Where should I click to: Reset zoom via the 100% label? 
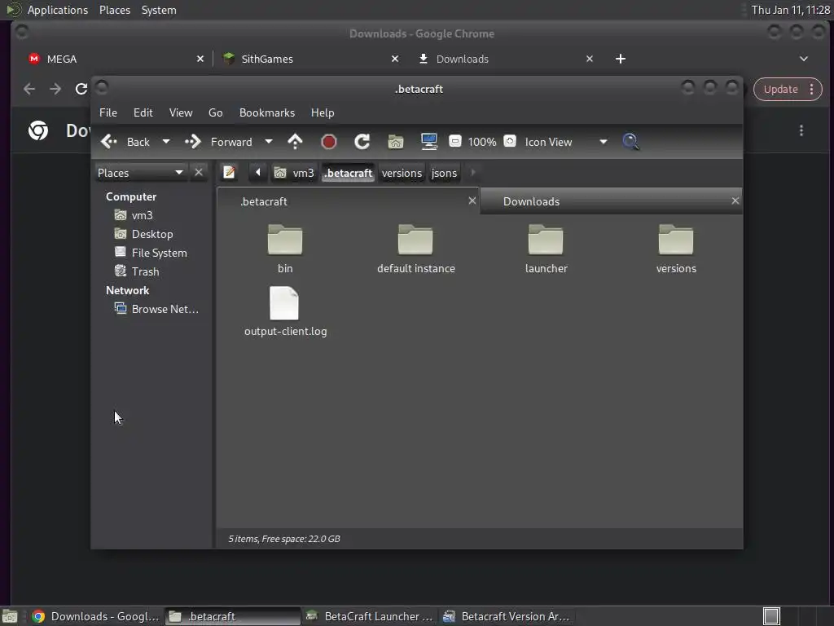[x=482, y=142]
